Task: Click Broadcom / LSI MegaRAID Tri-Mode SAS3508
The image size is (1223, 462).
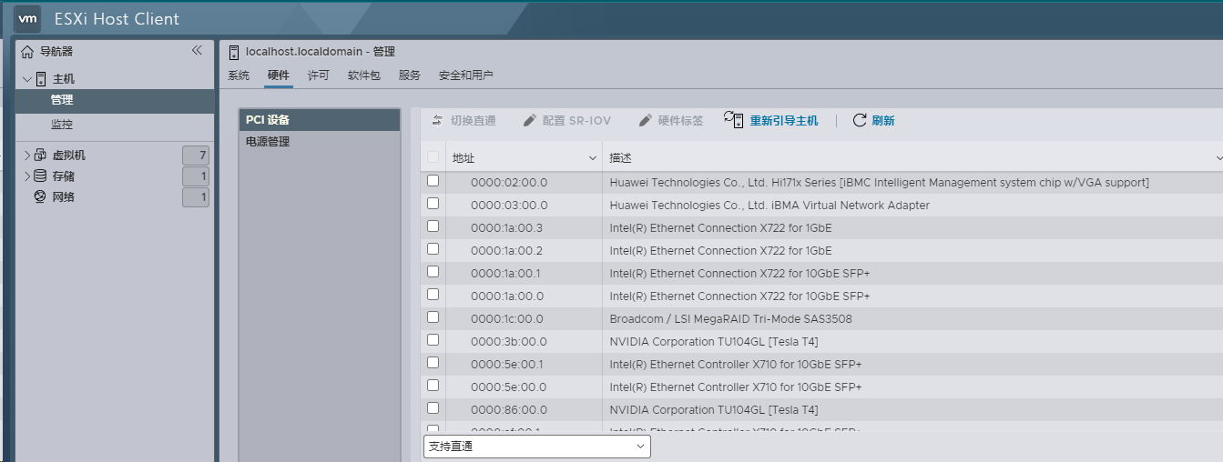Action: pos(730,318)
